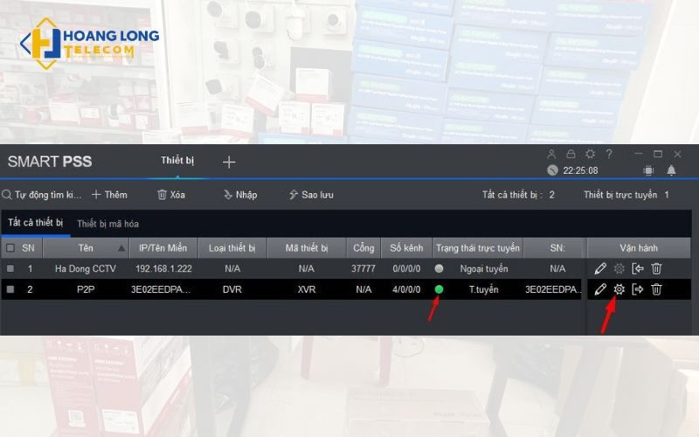The image size is (699, 437).
Task: Select checkbox for row 1 Ha Dong CCTV
Action: (10, 268)
